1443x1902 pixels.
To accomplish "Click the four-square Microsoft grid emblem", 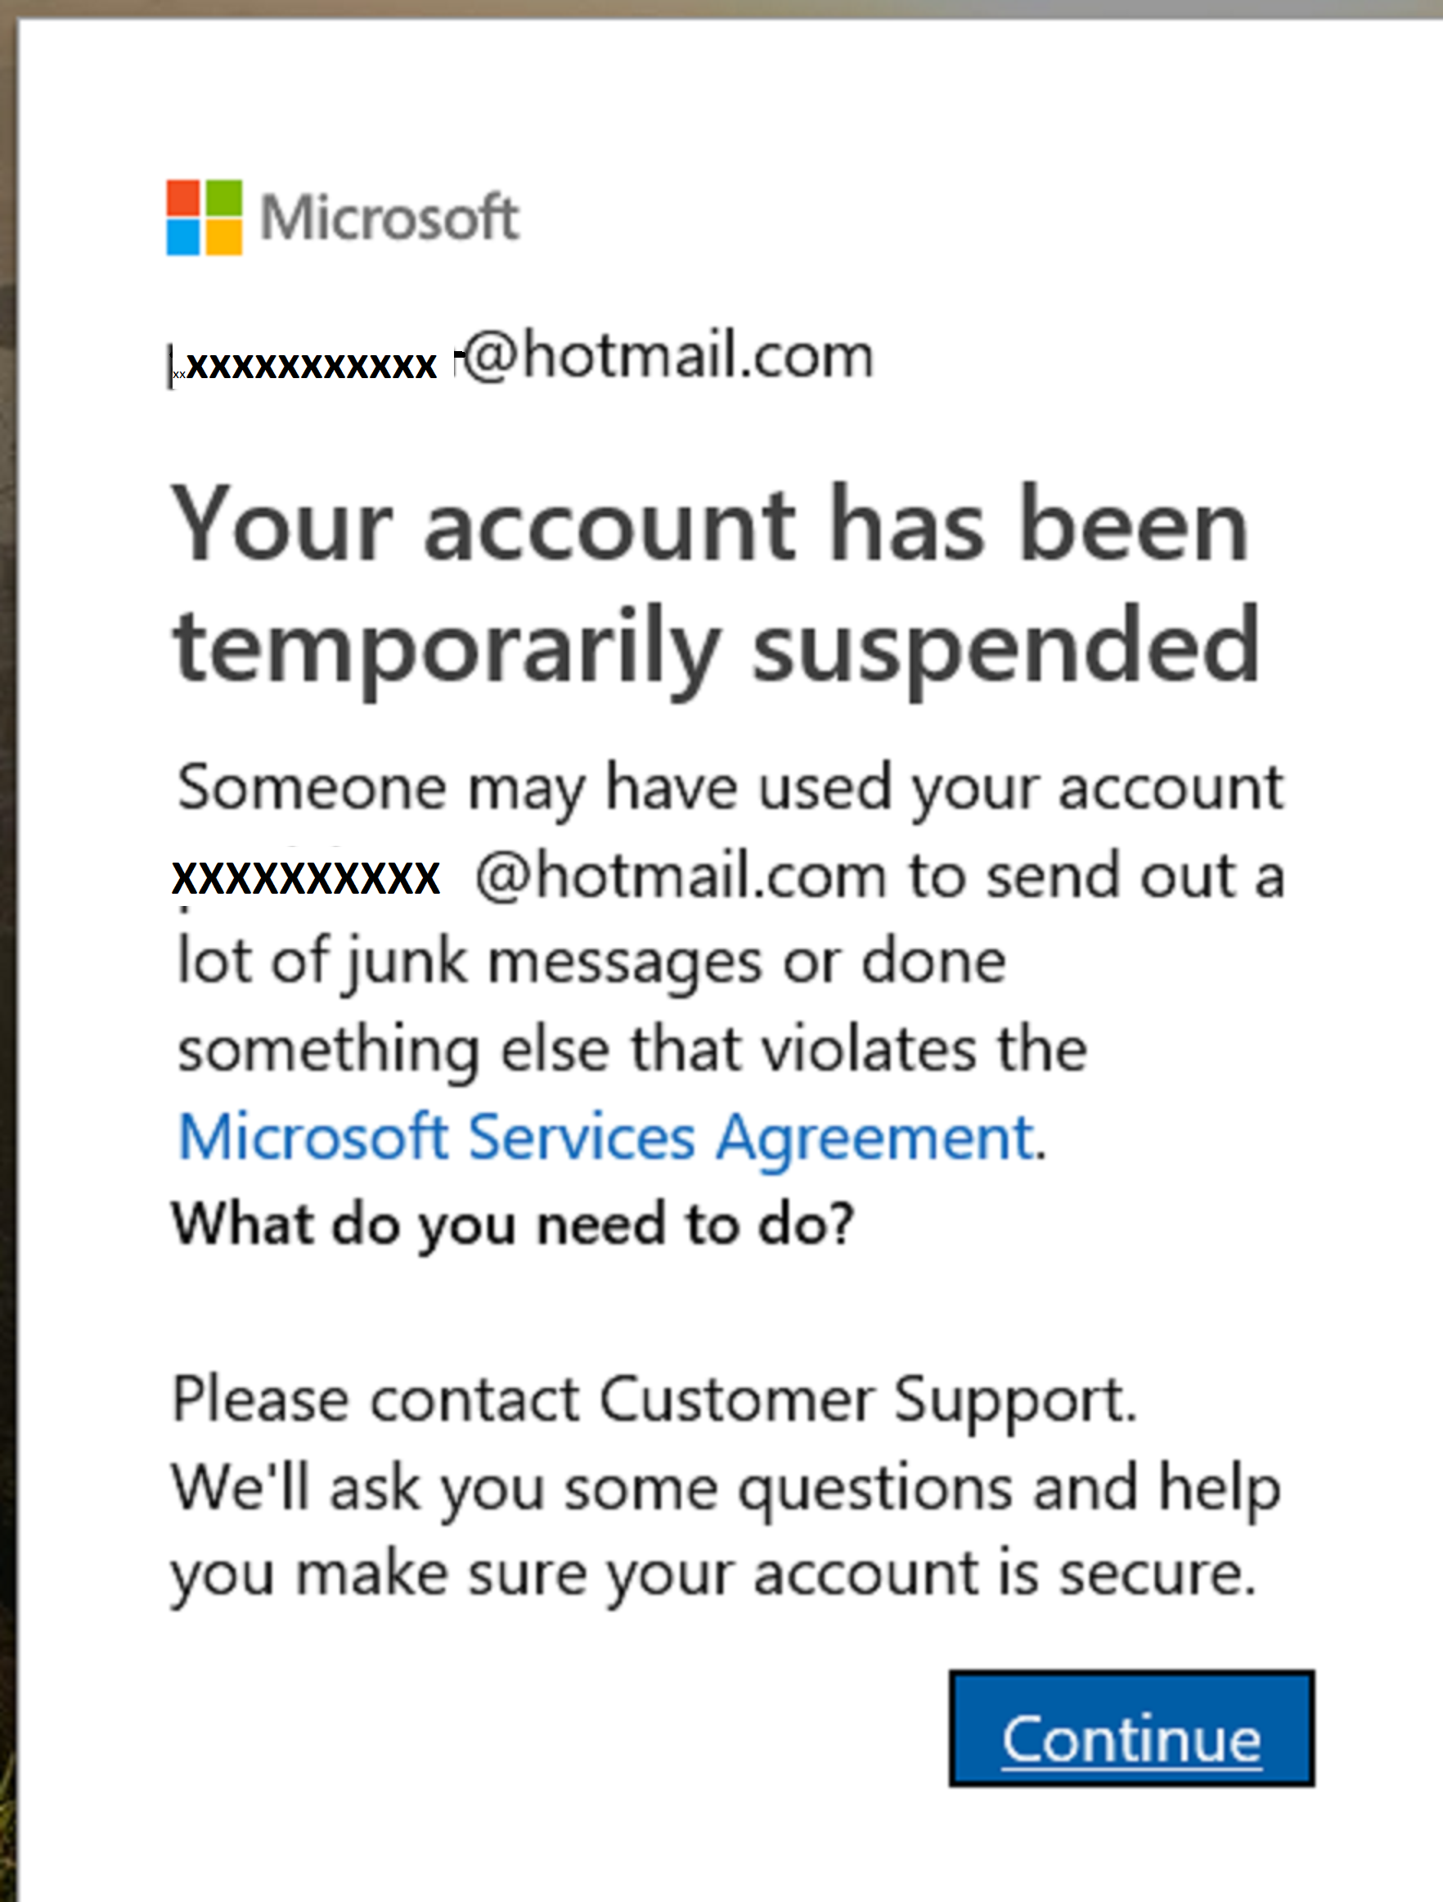I will [205, 216].
